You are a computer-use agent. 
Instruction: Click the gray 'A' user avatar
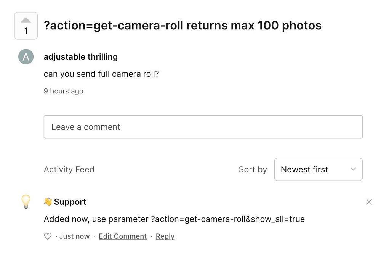26,57
